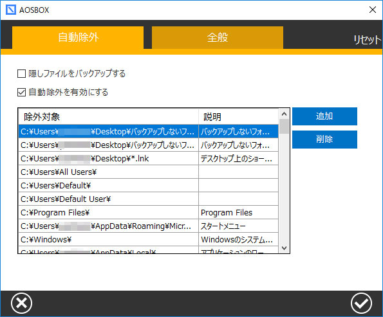Image resolution: width=383 pixels, height=317 pixels.
Task: Click the Program Files description cell
Action: [239, 213]
